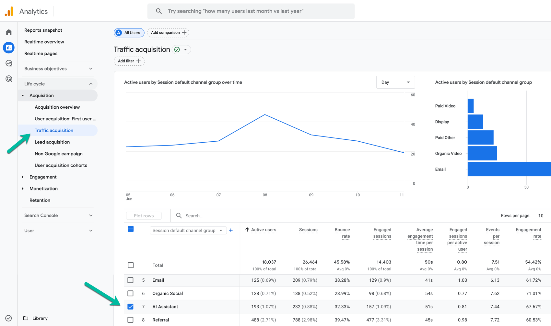Open User acquisition: First user report
This screenshot has height=326, width=551.
tap(65, 119)
